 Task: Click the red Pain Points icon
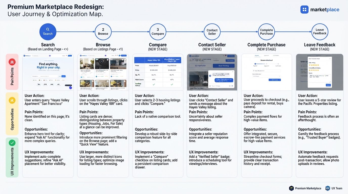12,62
